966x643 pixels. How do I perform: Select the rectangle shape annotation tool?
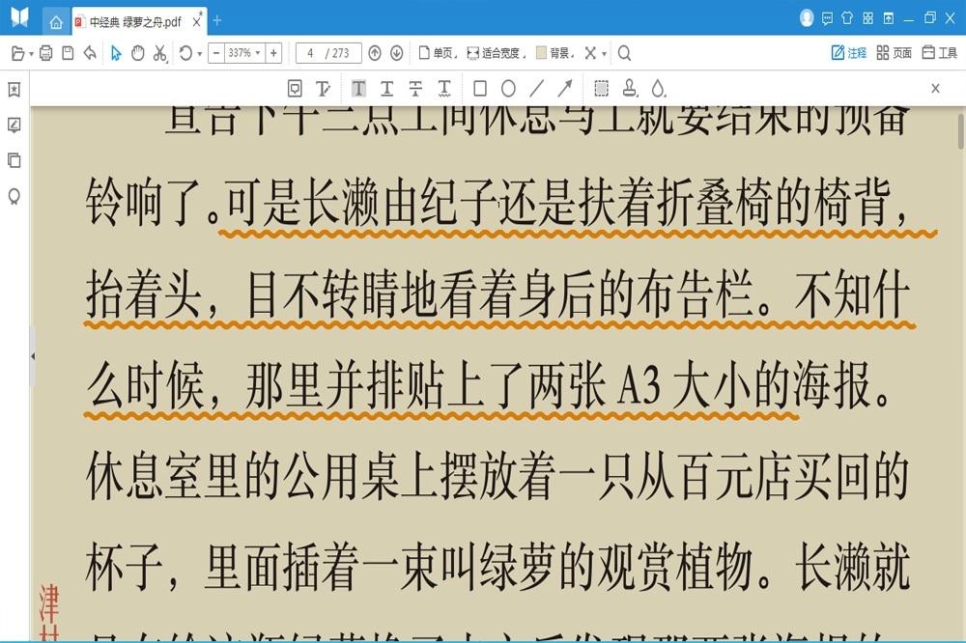coord(480,89)
